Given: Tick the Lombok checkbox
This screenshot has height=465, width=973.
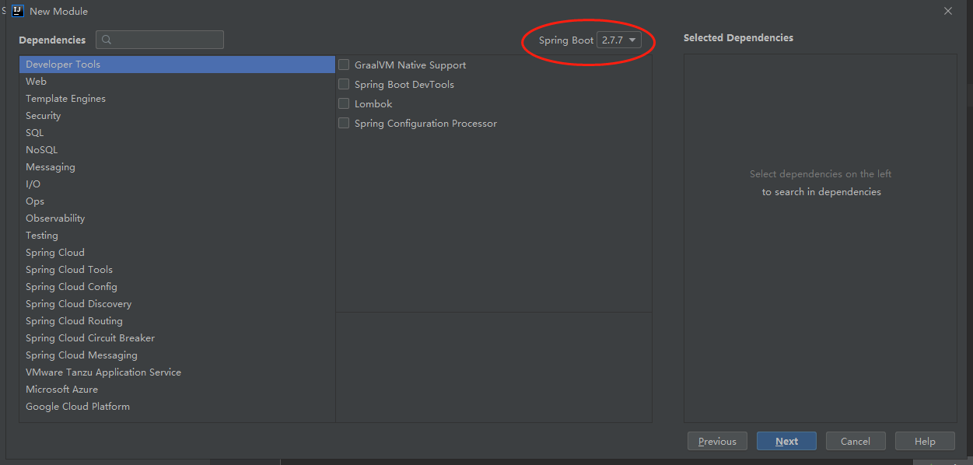Looking at the screenshot, I should [x=344, y=104].
